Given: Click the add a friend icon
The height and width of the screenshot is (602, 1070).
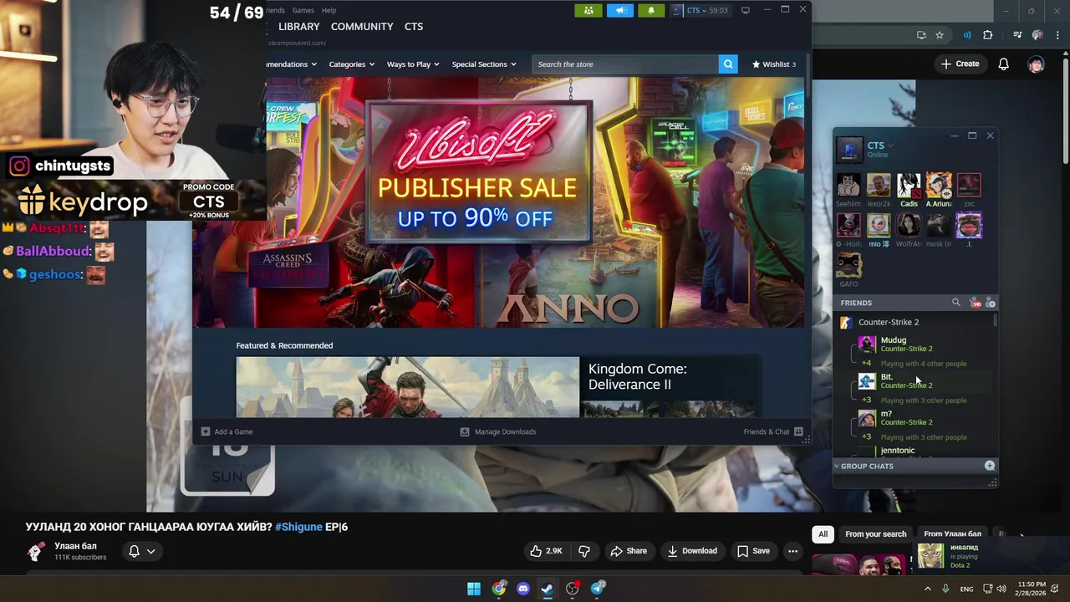Looking at the screenshot, I should tap(991, 303).
